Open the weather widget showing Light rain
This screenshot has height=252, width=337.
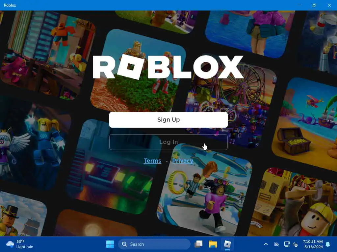(20, 244)
